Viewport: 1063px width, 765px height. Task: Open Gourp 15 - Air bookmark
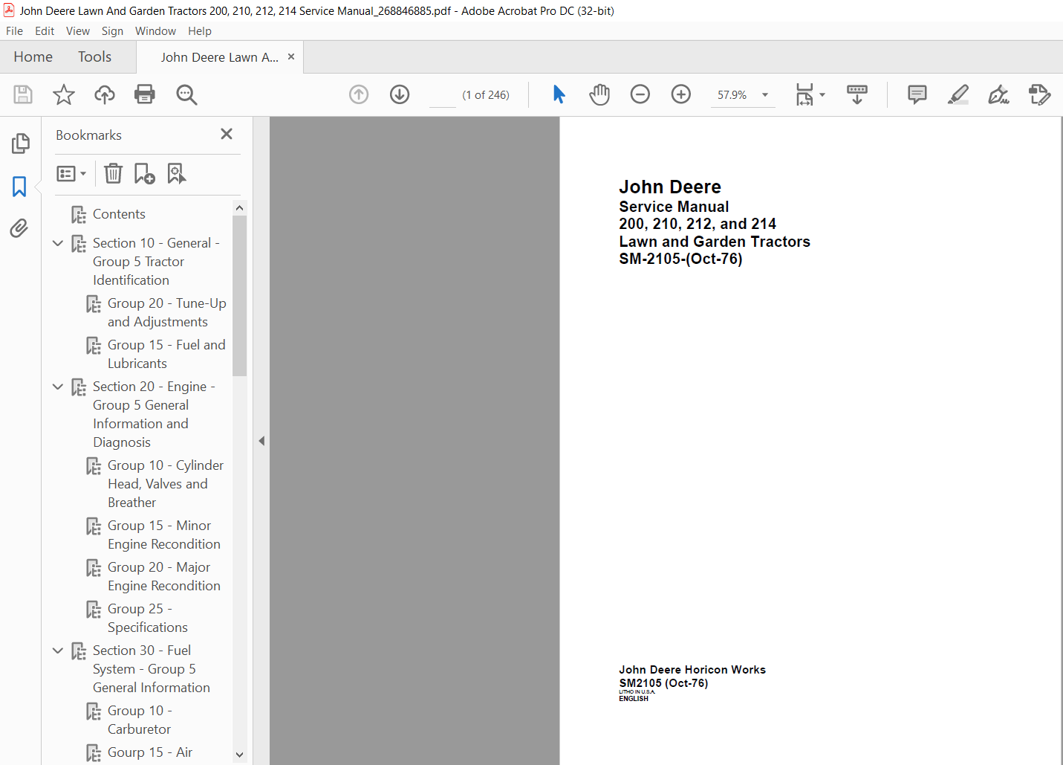point(149,752)
